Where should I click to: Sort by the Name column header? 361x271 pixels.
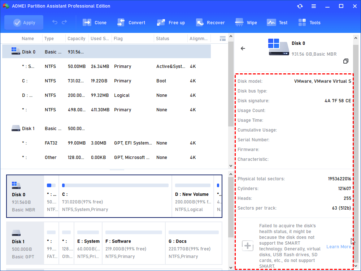(28, 39)
